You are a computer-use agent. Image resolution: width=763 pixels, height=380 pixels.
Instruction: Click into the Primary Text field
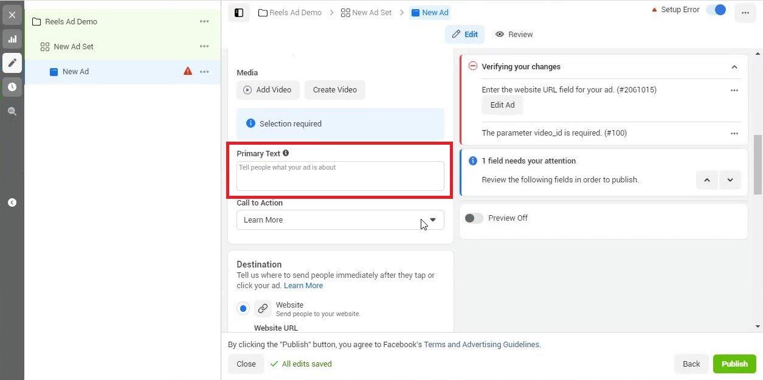tap(340, 176)
